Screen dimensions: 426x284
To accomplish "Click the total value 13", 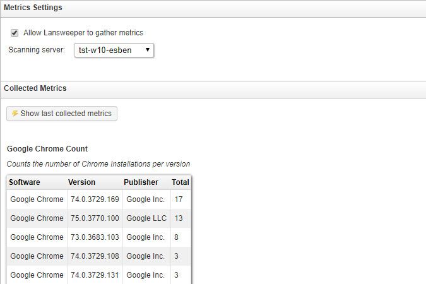I will pyautogui.click(x=179, y=218).
